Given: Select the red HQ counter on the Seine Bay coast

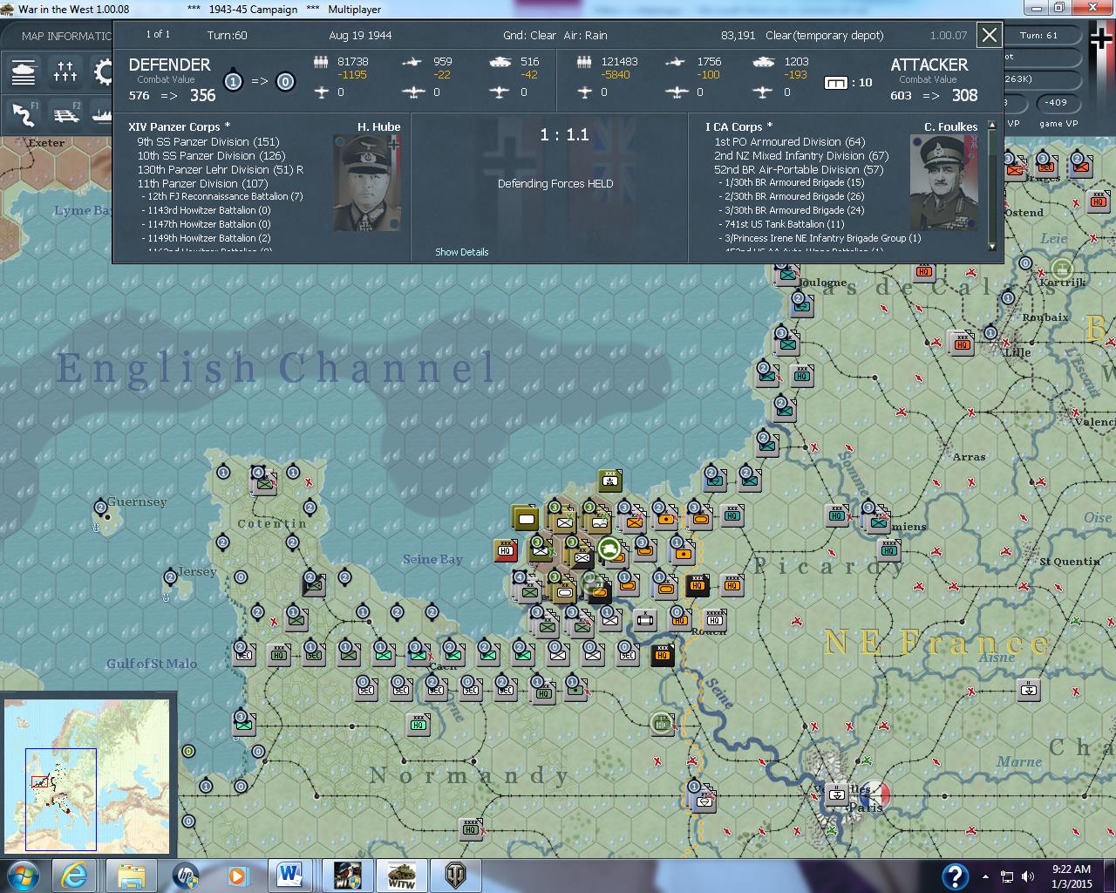Looking at the screenshot, I should [506, 550].
